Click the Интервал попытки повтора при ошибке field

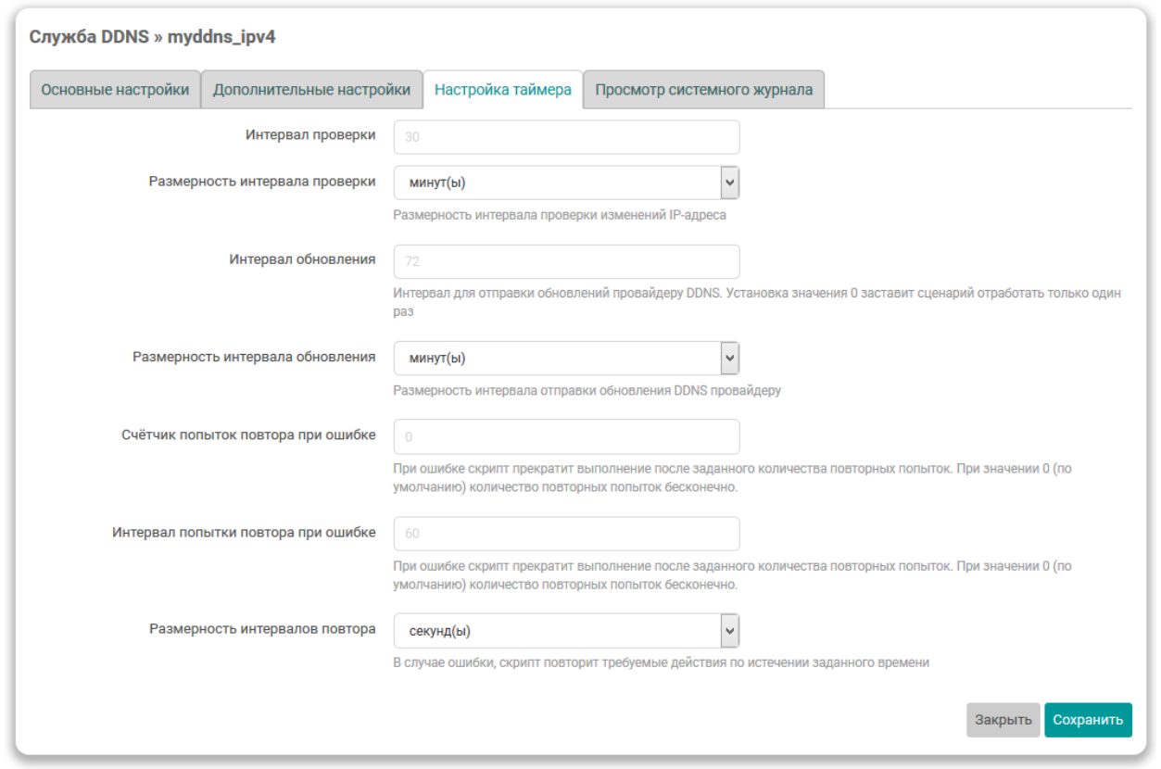point(566,534)
